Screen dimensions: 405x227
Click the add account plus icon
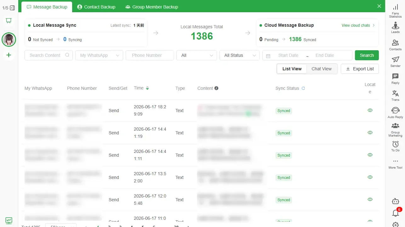pyautogui.click(x=9, y=55)
